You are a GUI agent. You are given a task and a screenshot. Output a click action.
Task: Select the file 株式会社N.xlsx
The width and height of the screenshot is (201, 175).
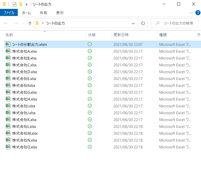point(25,140)
